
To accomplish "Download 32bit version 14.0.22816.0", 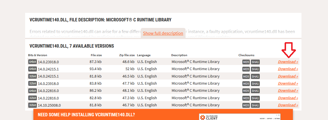I will [288, 98].
